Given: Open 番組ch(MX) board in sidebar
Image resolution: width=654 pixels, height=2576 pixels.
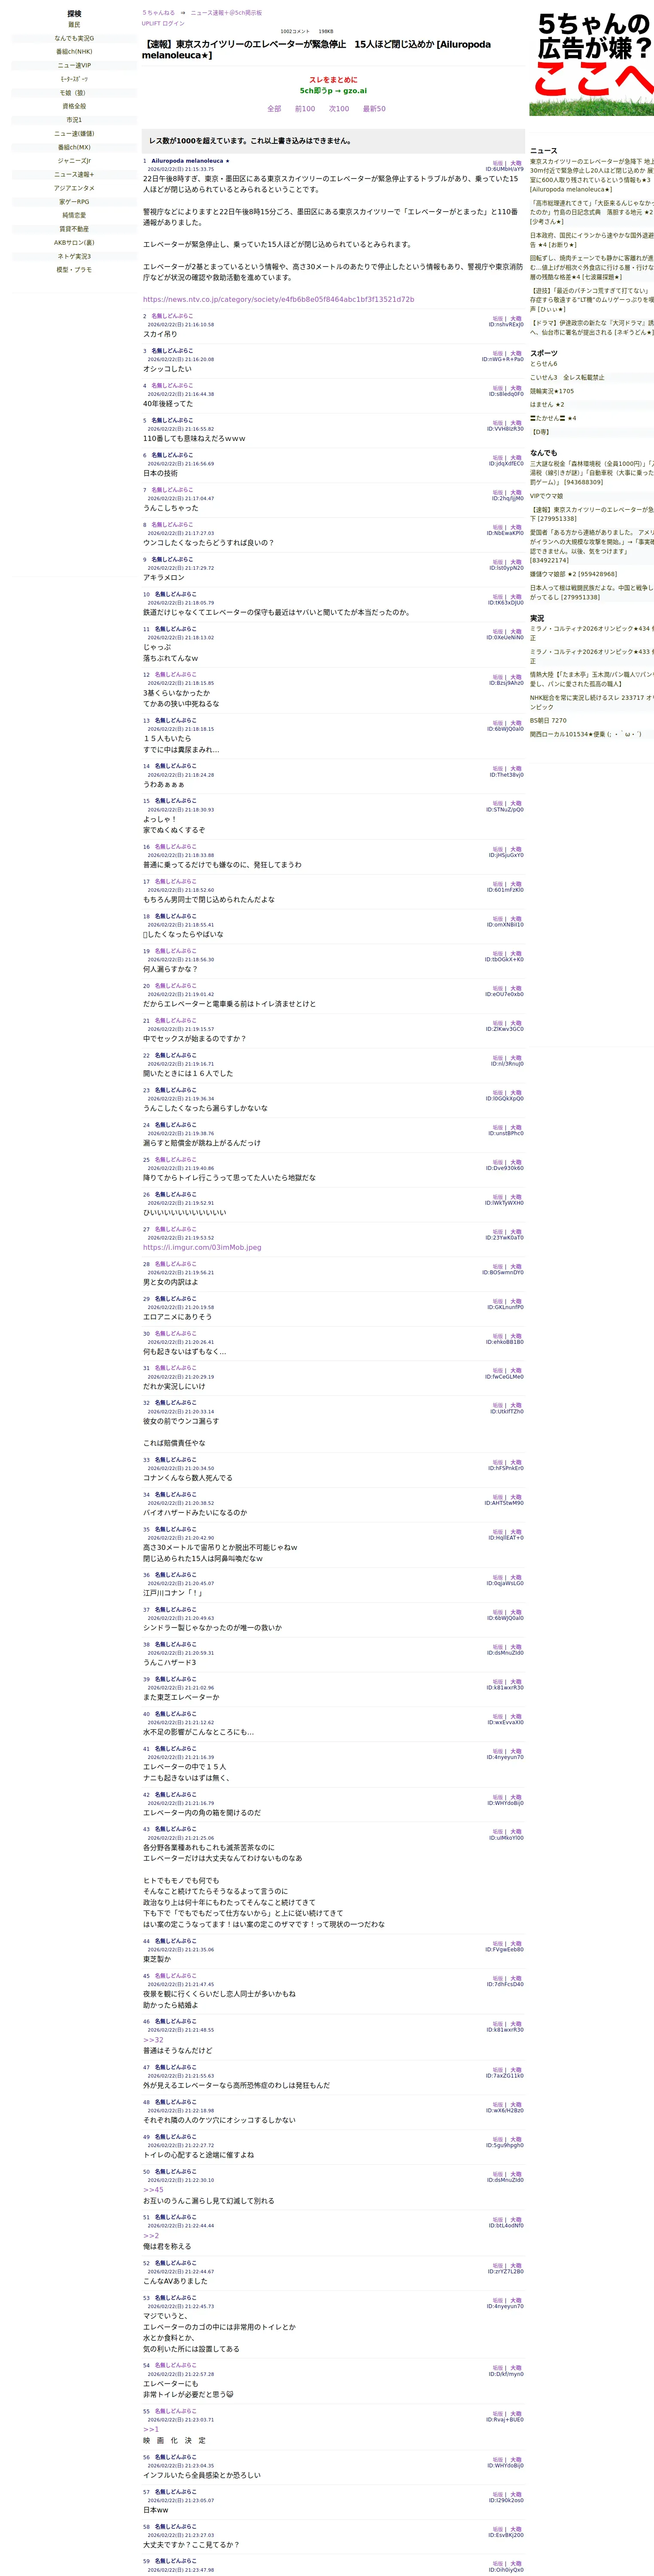Looking at the screenshot, I should click(x=74, y=147).
